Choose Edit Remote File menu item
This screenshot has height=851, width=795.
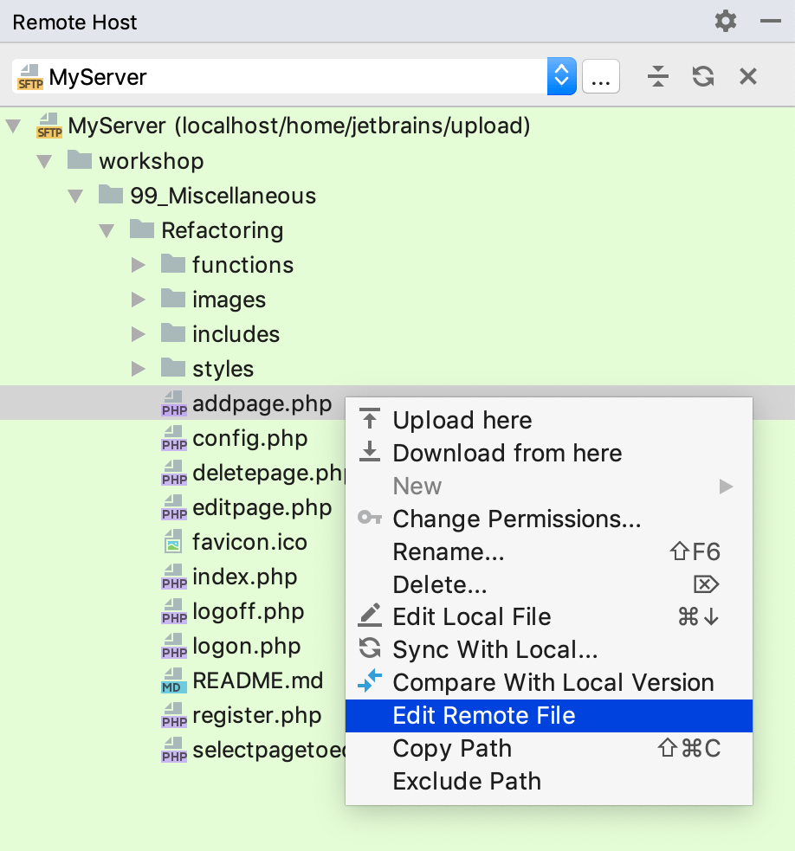tap(549, 715)
